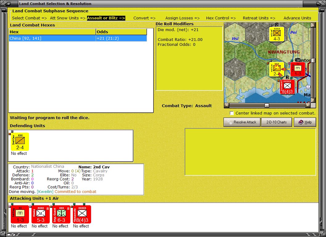Click the Hex column header
Viewport: 326px width, 237px height.
tap(52, 32)
